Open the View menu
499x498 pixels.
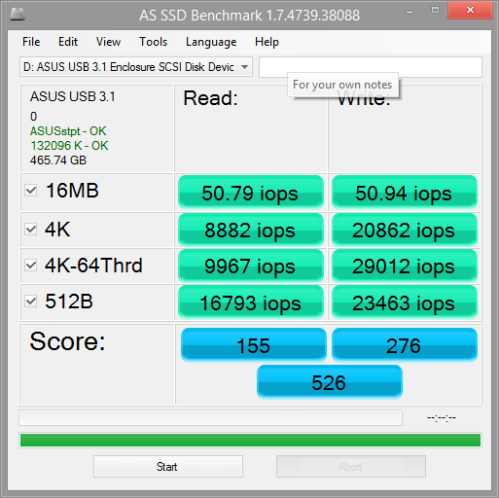pos(108,42)
